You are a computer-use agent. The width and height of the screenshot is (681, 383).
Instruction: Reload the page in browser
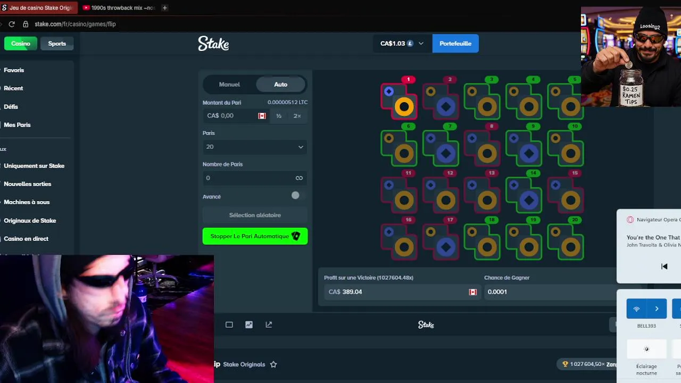coord(12,24)
